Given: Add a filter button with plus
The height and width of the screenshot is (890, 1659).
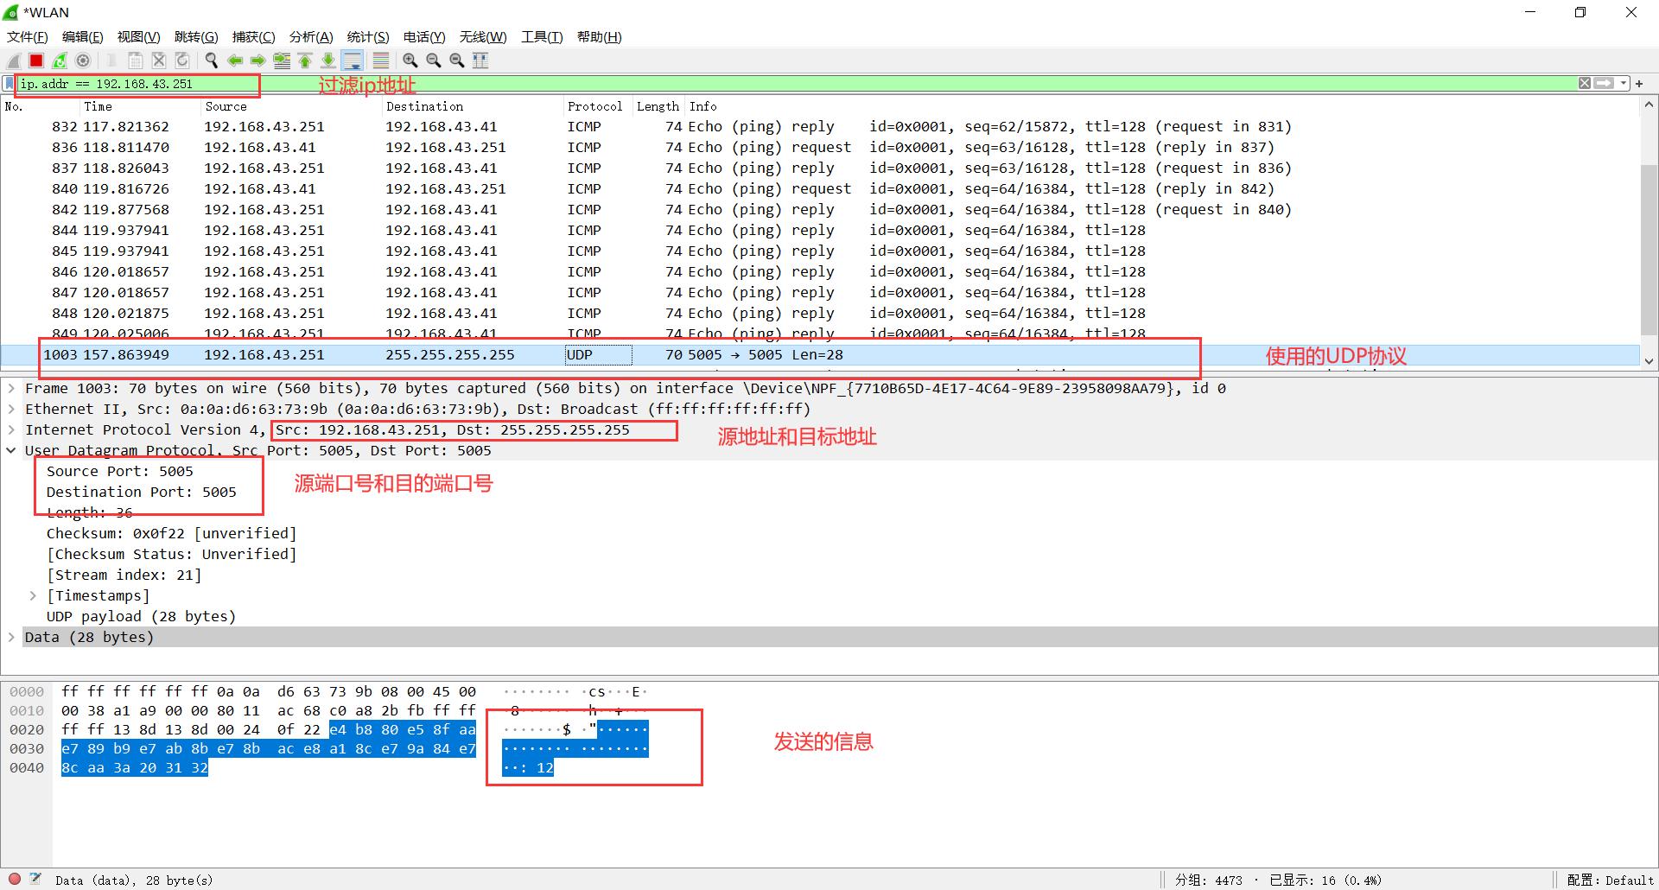Looking at the screenshot, I should [1639, 84].
